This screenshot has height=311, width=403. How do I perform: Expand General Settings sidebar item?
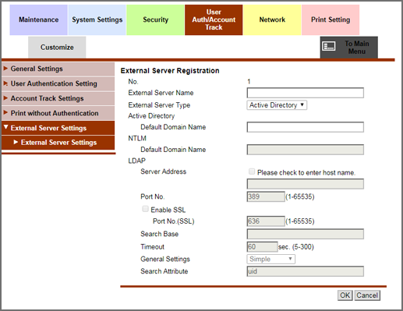click(58, 69)
